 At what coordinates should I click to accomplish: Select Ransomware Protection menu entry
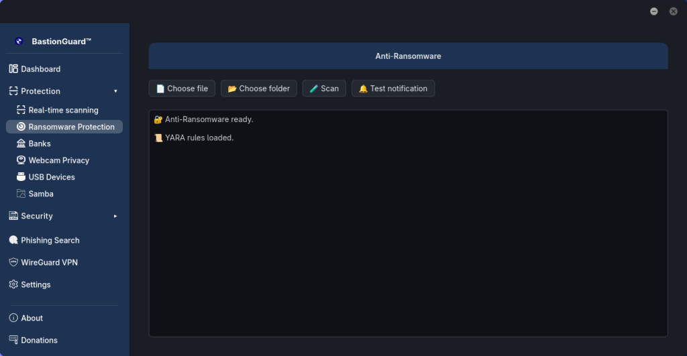[x=64, y=127]
